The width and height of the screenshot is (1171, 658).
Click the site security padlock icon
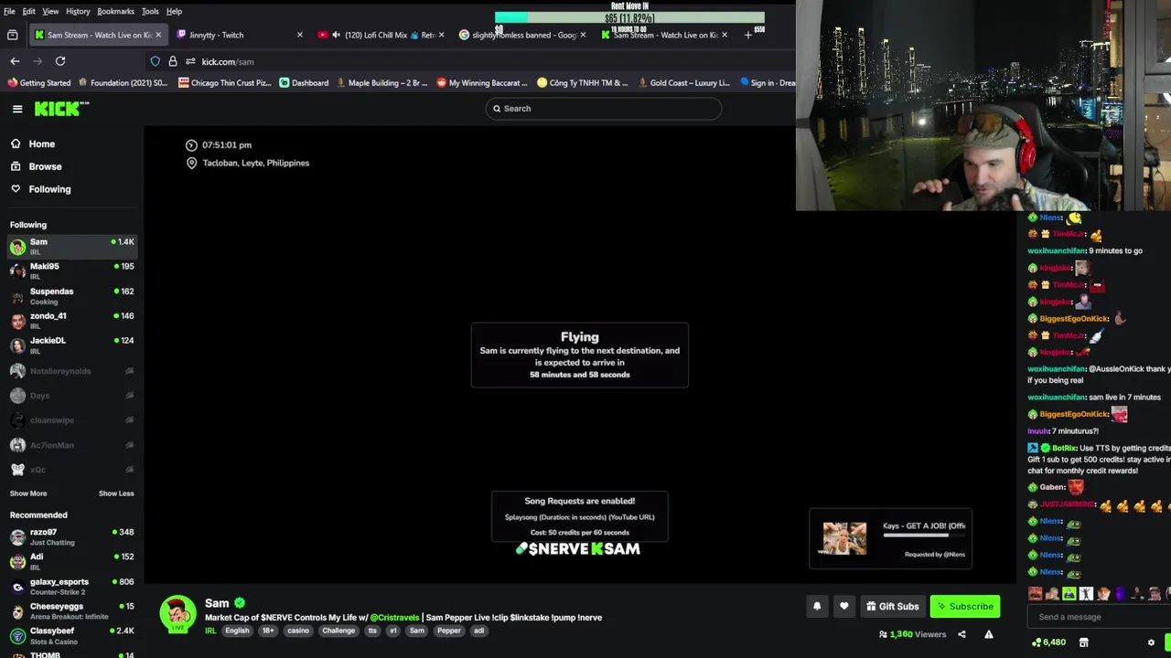(172, 61)
